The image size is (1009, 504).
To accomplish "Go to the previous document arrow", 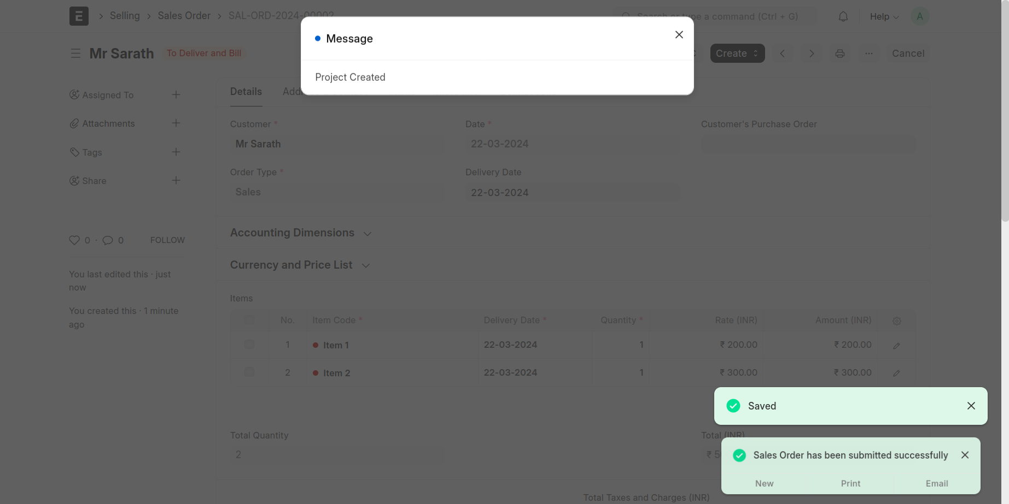I will (782, 54).
